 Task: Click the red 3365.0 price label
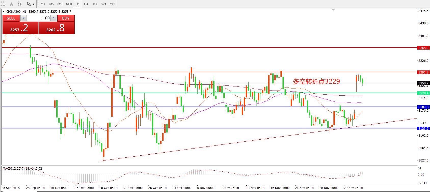click(423, 48)
